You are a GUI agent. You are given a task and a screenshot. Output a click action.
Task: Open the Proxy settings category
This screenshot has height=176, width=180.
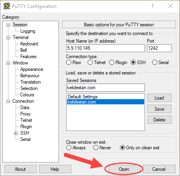pos(25,114)
